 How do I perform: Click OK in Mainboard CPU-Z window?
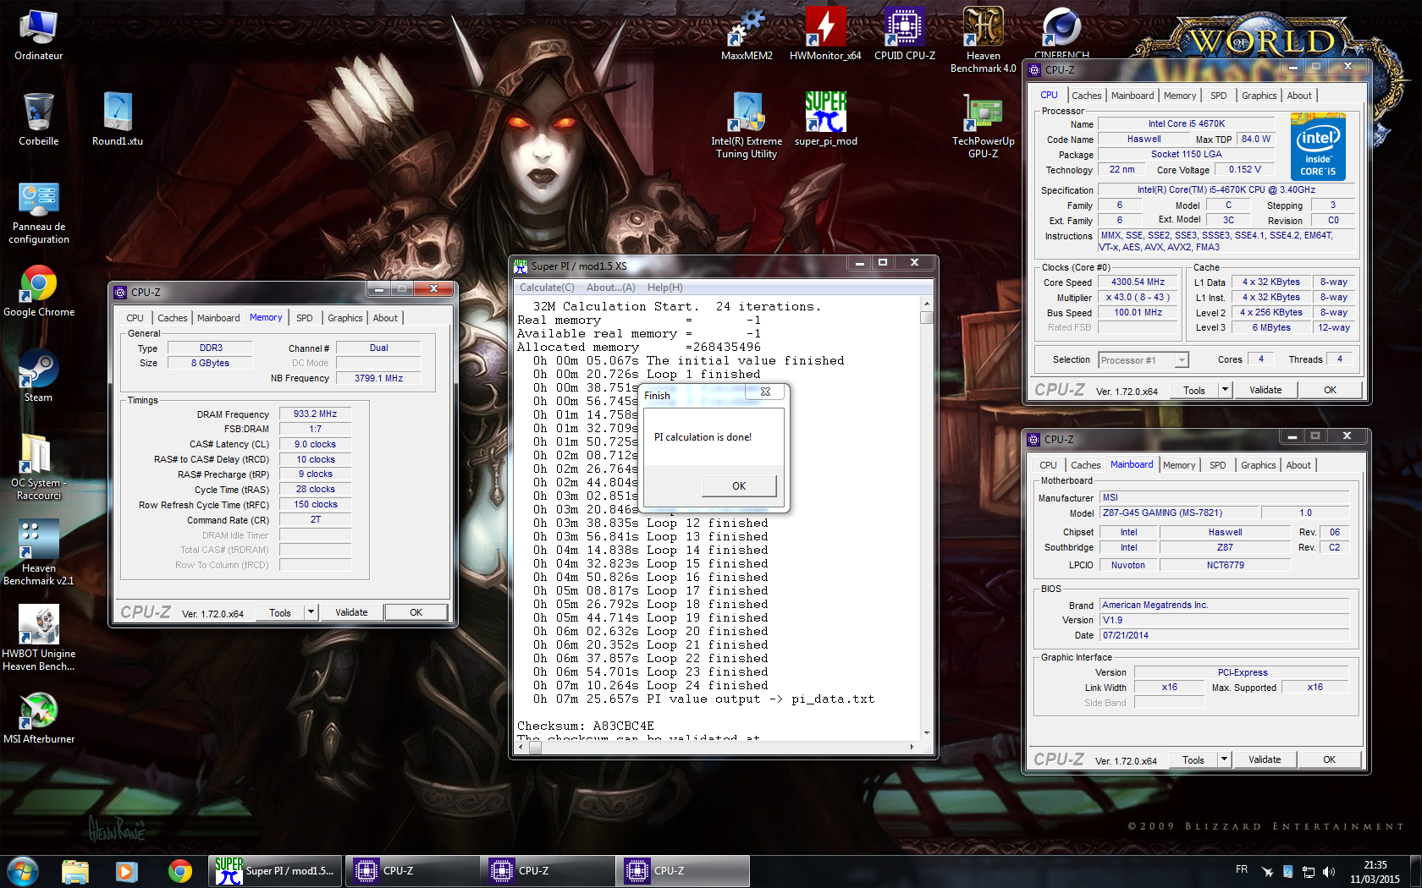(x=1329, y=759)
